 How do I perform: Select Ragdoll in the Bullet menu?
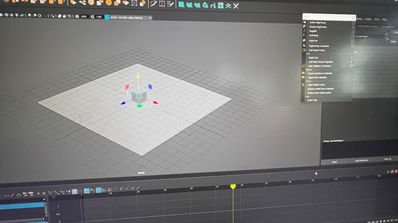pyautogui.click(x=313, y=31)
